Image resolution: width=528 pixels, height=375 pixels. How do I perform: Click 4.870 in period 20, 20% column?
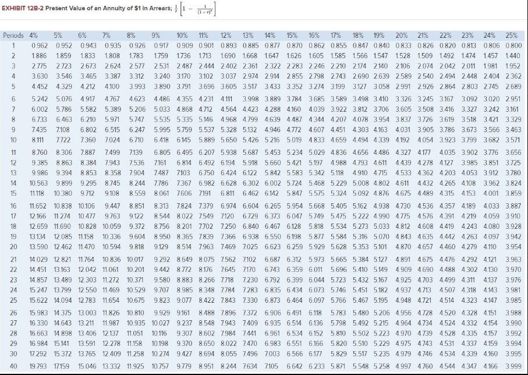405,247
